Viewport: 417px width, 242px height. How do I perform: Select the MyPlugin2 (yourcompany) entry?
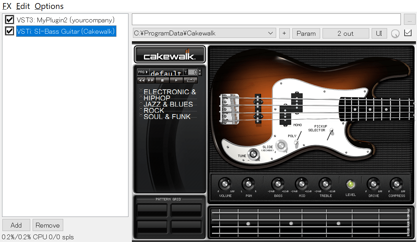(x=66, y=20)
